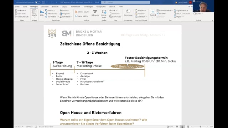The height and width of the screenshot is (128, 228).
Task: Open the Ansicht tab
Action: pos(112,7)
